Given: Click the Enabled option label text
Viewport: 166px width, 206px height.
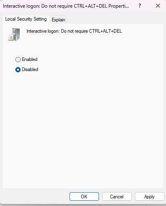Looking at the screenshot, I should click(x=29, y=59).
